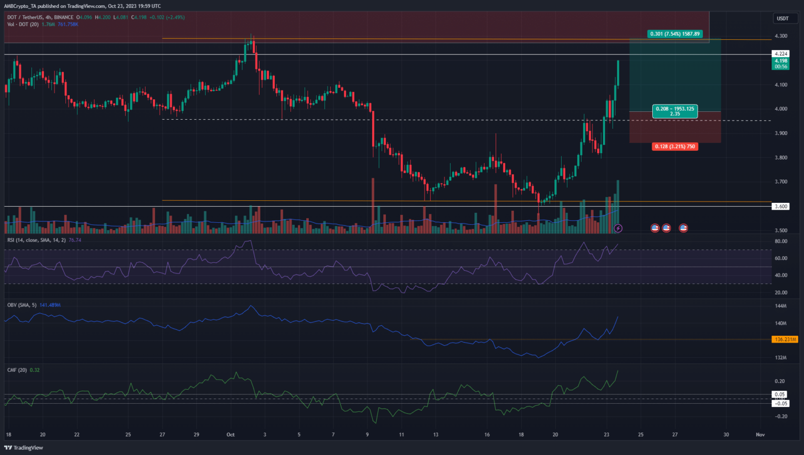
Task: Select the CMF (20) indicator legend
Action: tap(17, 370)
